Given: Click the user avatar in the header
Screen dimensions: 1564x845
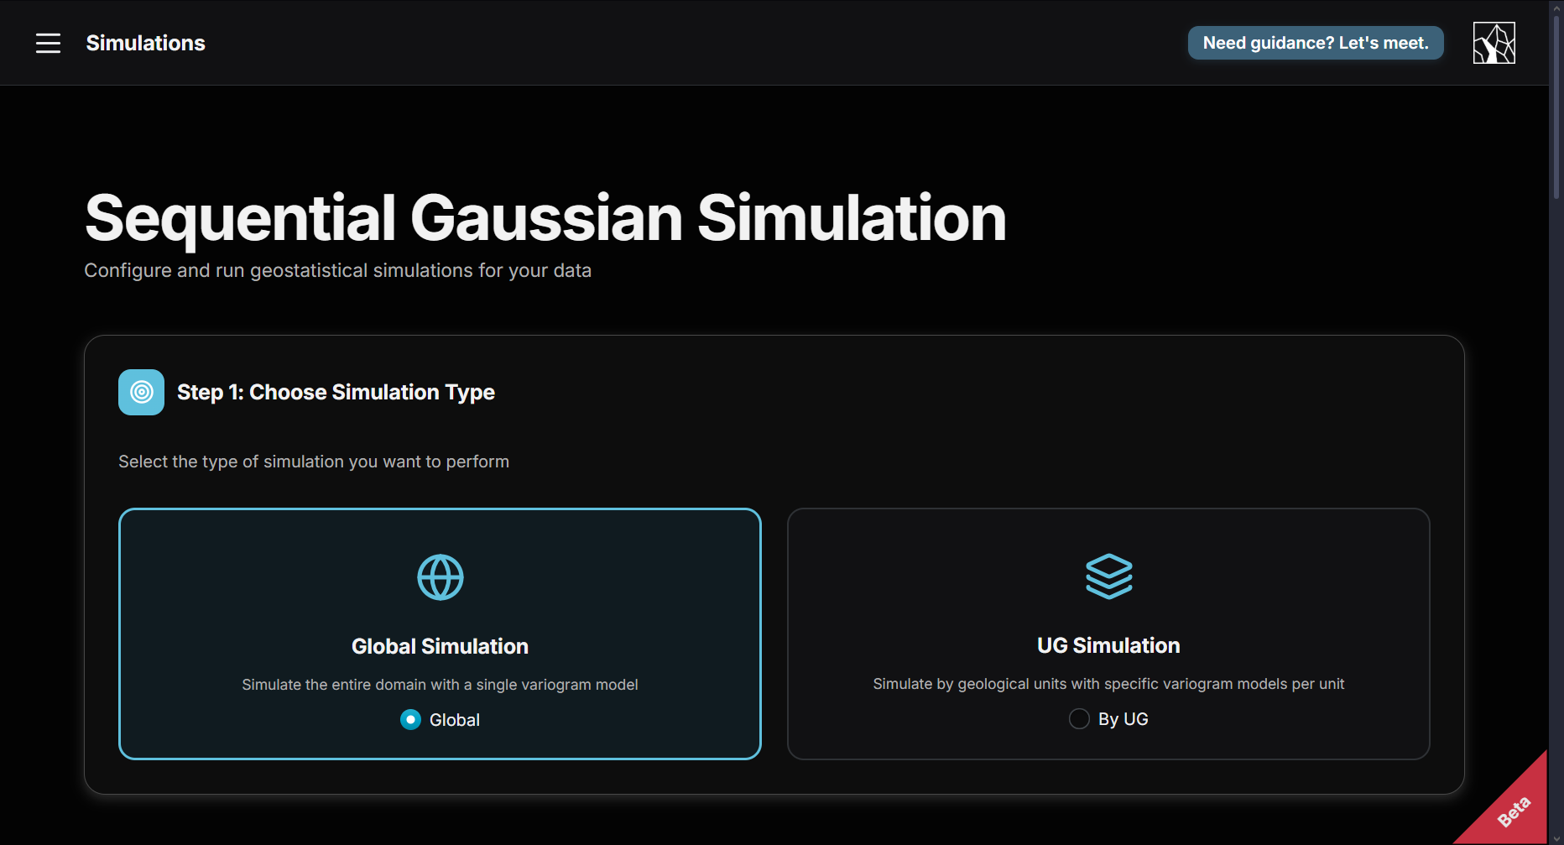Looking at the screenshot, I should coord(1494,43).
